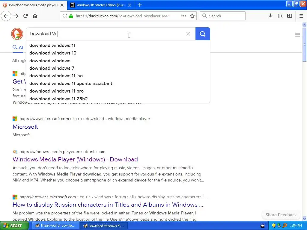Submit search with blue magnifier button
The width and height of the screenshot is (307, 230).
pyautogui.click(x=203, y=34)
